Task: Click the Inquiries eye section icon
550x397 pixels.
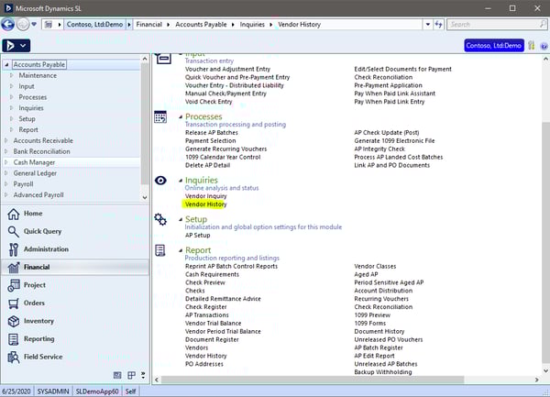Action: pos(160,181)
